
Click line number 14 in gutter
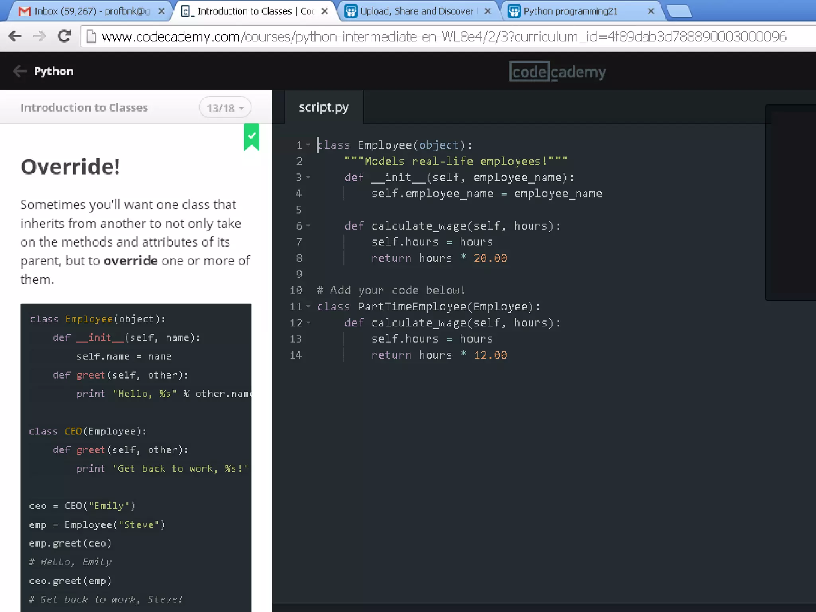[296, 355]
